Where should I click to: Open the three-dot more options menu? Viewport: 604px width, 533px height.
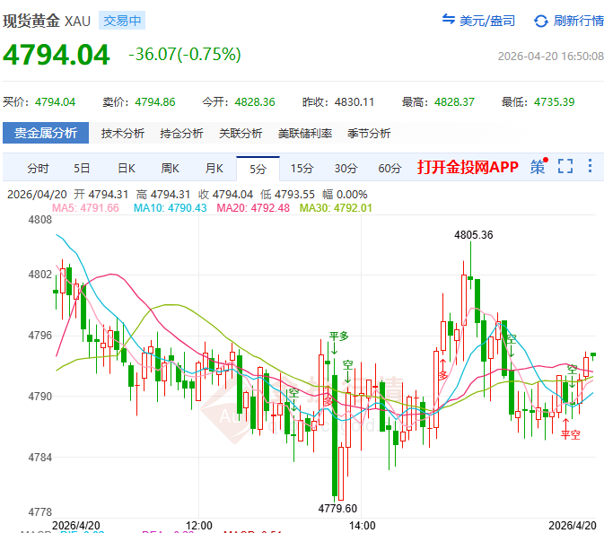click(590, 166)
